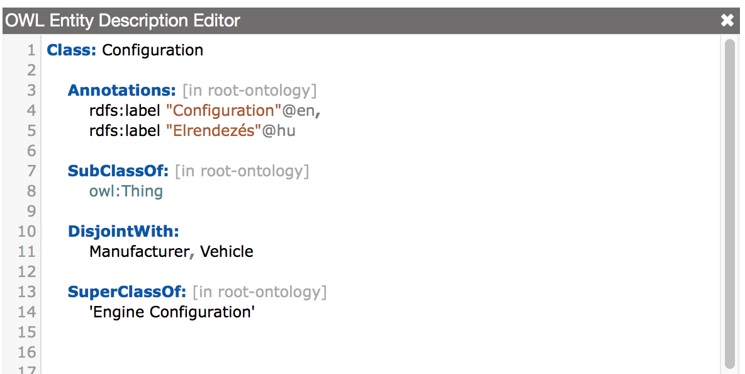745x374 pixels.
Task: Select the Manufacturer class reference
Action: point(138,251)
